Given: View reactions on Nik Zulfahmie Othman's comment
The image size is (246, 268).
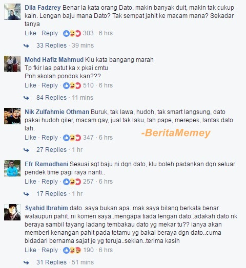Looking at the screenshot, I should point(72,138).
